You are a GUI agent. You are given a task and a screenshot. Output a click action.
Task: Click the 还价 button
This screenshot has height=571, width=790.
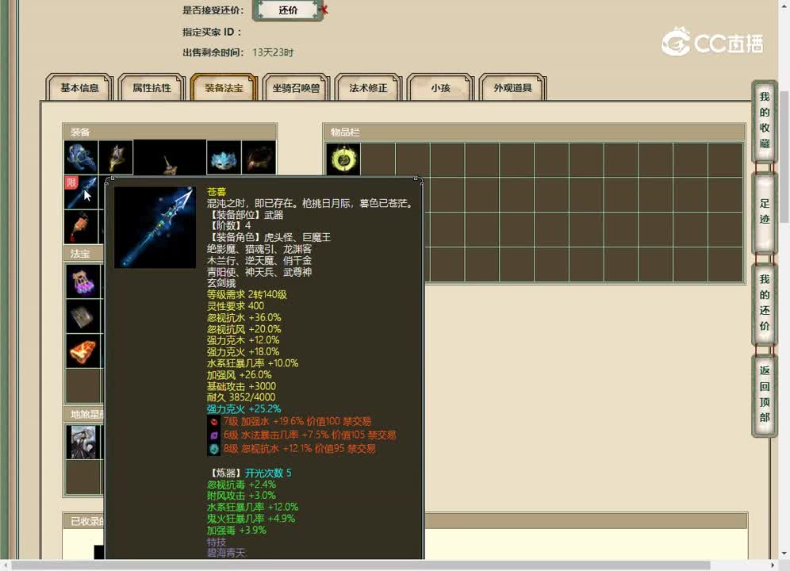(x=287, y=11)
